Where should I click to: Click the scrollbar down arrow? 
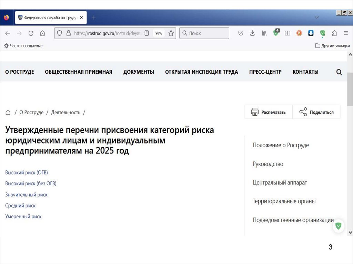point(350,232)
